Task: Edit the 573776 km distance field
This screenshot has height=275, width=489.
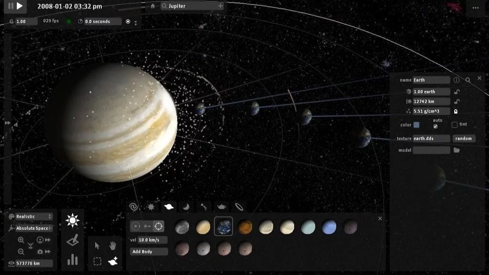Action: (x=34, y=263)
